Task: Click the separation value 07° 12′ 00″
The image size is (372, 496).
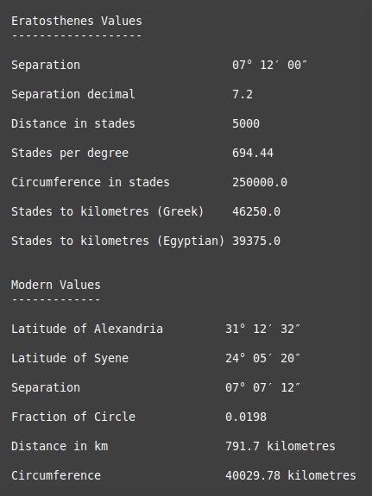Action: click(x=269, y=66)
